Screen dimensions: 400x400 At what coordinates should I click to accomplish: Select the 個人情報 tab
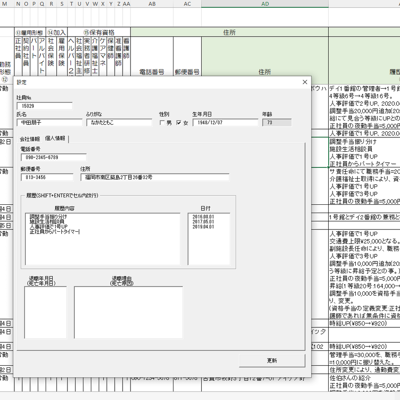55,138
